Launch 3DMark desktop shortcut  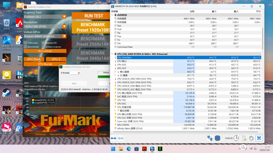tap(7, 59)
